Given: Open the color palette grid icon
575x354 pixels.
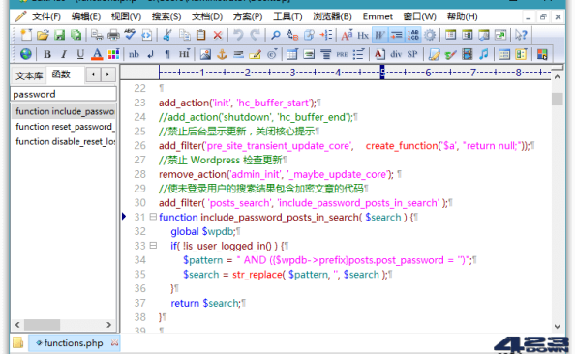Looking at the screenshot, I should pos(113,54).
